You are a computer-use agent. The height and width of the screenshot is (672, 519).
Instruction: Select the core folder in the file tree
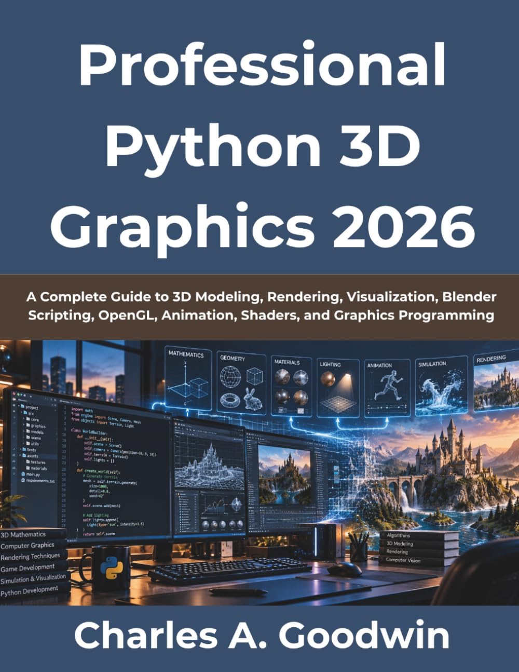32,419
